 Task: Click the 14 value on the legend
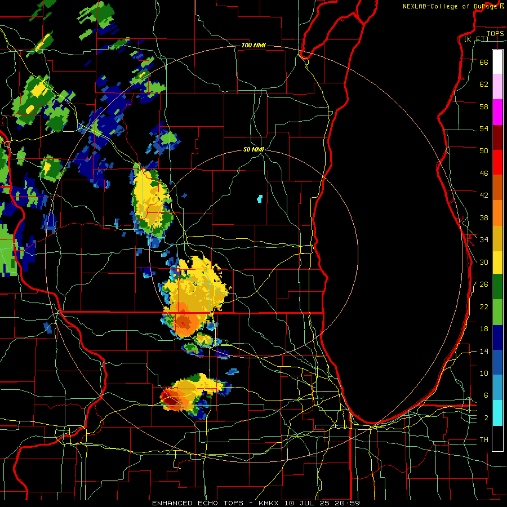(484, 351)
